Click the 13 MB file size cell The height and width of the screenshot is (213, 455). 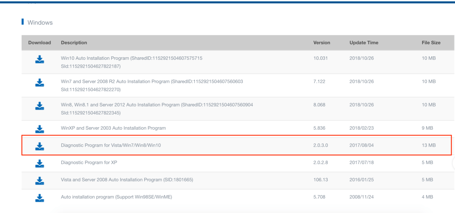(428, 145)
